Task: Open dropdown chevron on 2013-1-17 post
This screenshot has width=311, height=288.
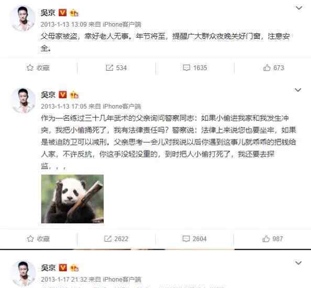Action: click(298, 262)
